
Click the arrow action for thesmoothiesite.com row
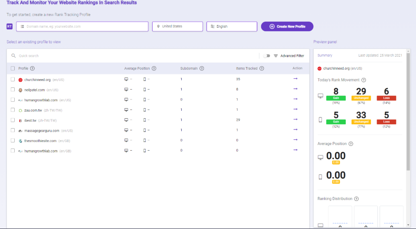[x=295, y=140]
